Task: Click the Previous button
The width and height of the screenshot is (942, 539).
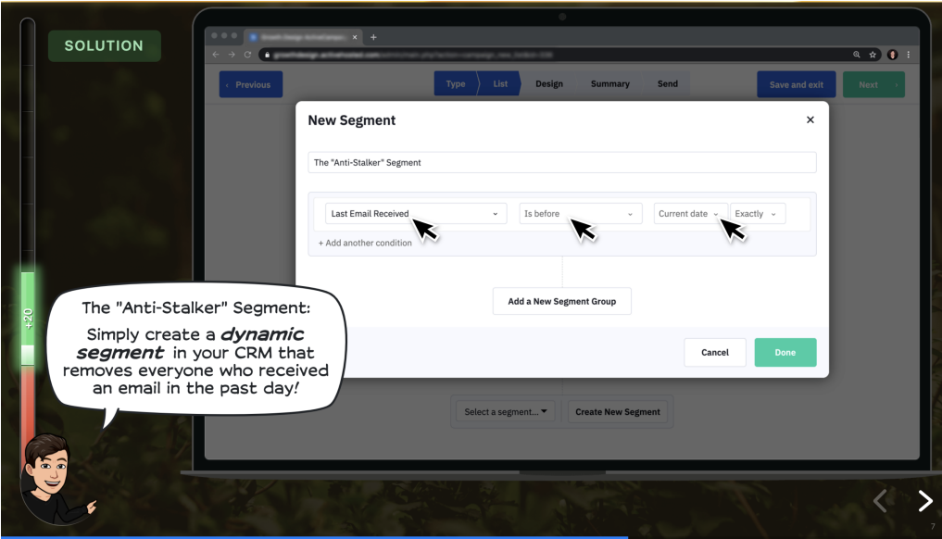Action: pyautogui.click(x=250, y=84)
